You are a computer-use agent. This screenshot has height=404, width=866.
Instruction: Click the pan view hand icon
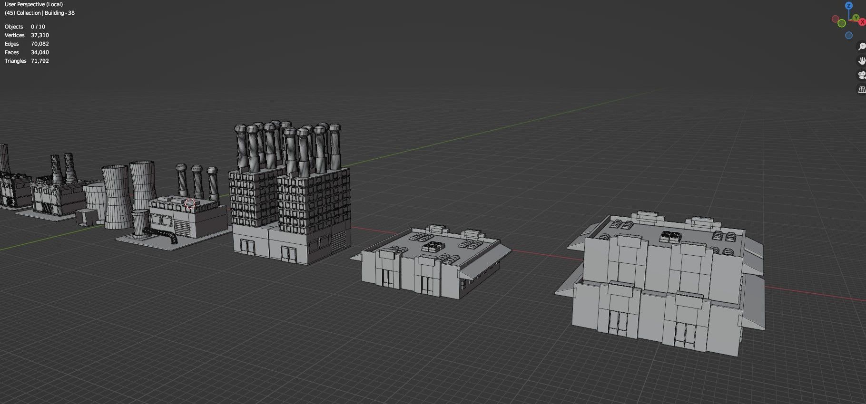click(861, 61)
